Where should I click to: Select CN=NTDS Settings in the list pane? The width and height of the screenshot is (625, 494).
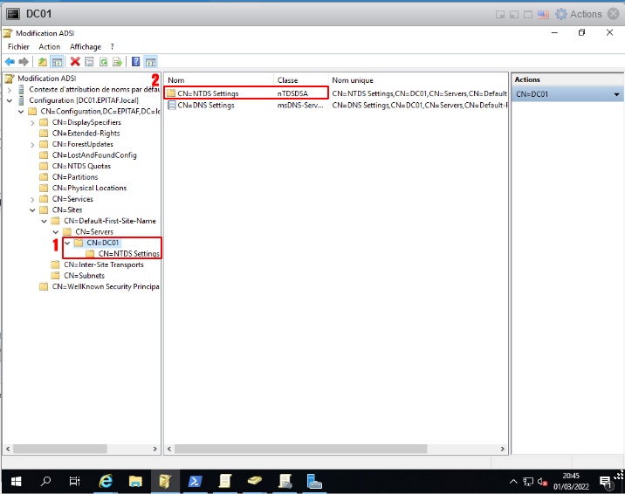[x=208, y=93]
